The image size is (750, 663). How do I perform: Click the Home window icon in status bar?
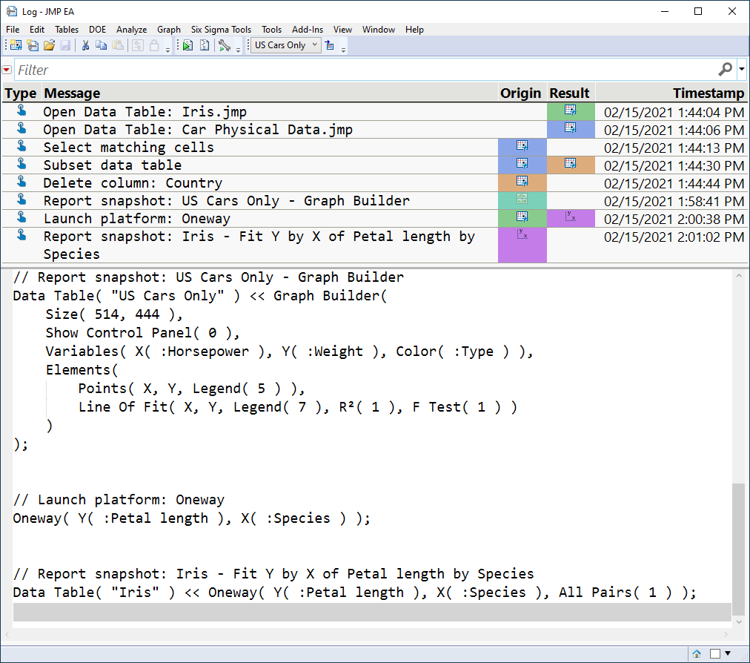click(697, 653)
